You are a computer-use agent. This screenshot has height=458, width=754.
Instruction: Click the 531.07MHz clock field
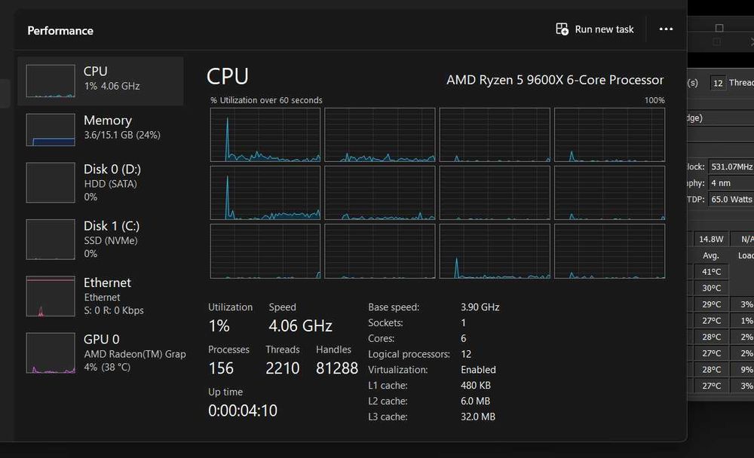pos(731,166)
